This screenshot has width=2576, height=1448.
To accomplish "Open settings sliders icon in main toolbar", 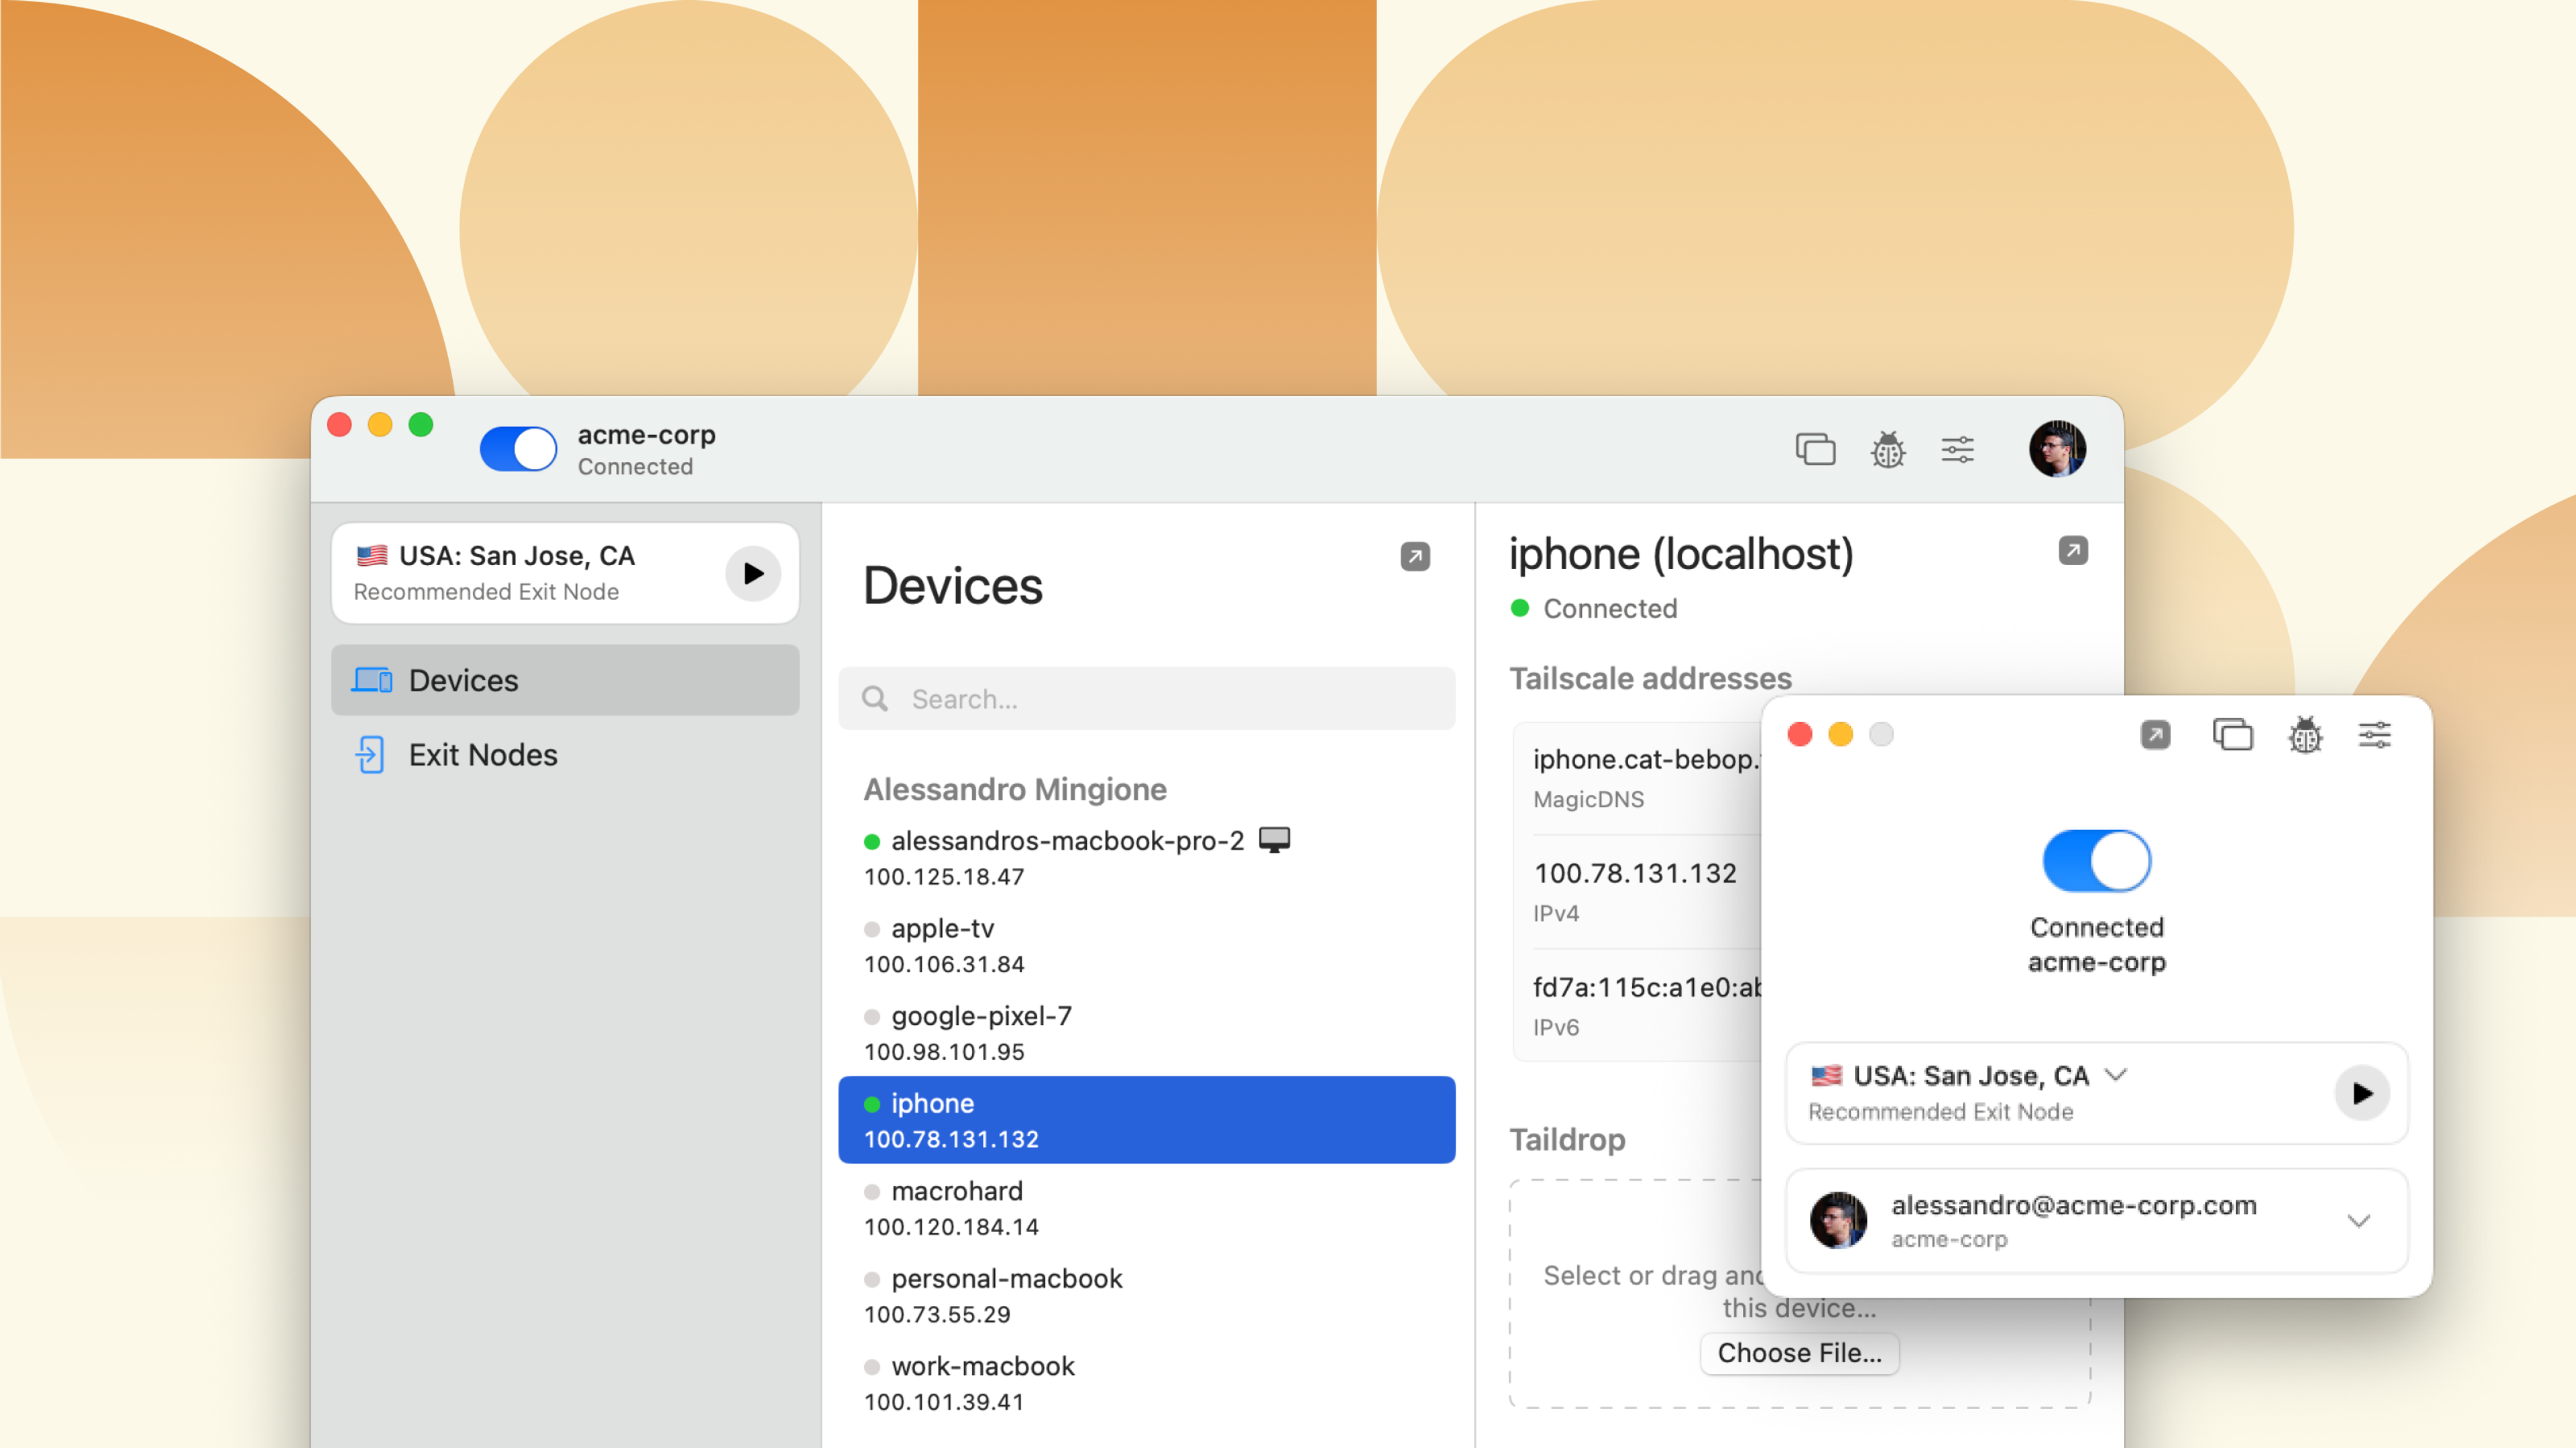I will [x=1957, y=450].
